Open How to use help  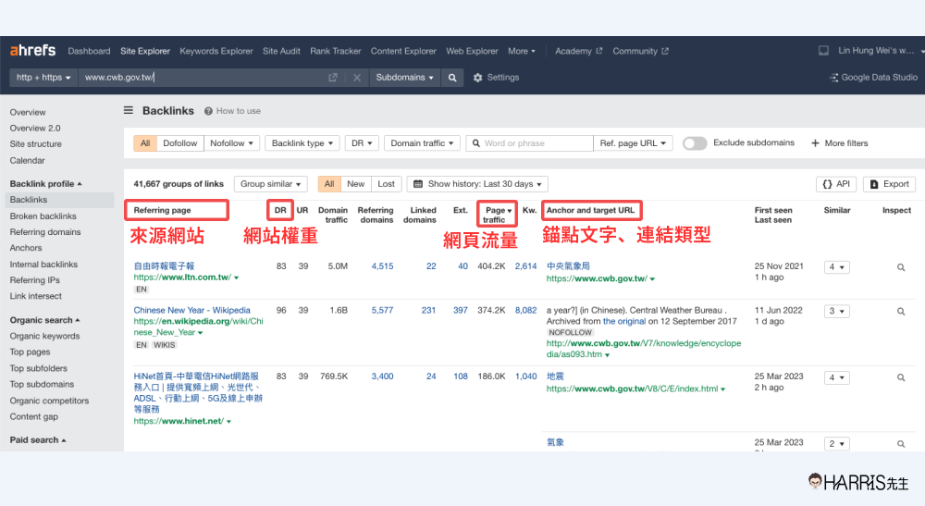pos(232,111)
